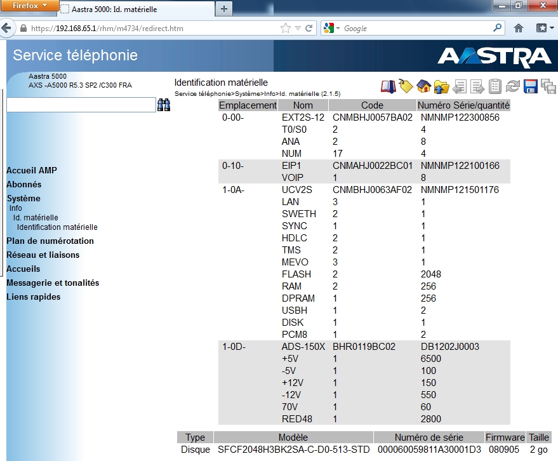This screenshot has width=558, height=461.
Task: Open the Firefox bookmarks menu icon
Action: pos(544,28)
